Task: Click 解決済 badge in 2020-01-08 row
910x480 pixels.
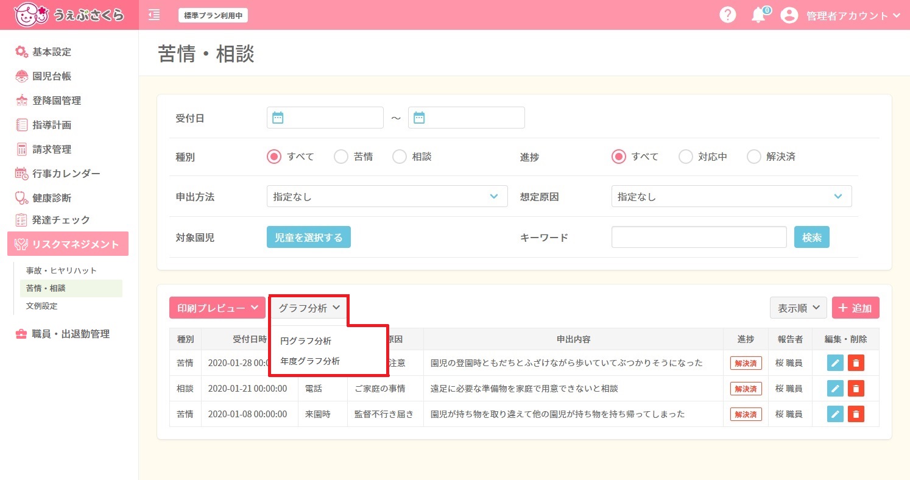Action: pyautogui.click(x=746, y=414)
